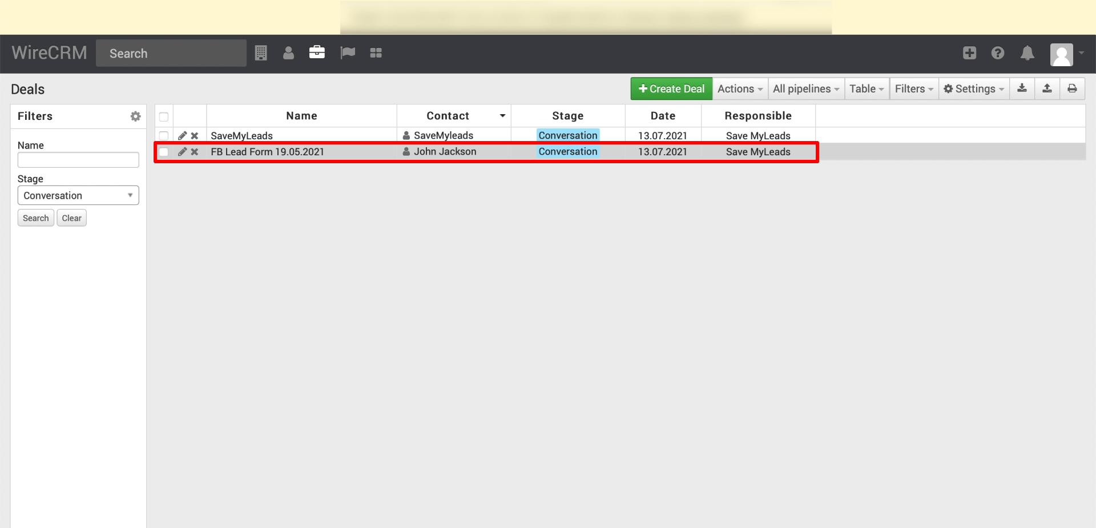1096x528 pixels.
Task: Open the FB Lead Form 19.05.2021 deal
Action: click(267, 152)
